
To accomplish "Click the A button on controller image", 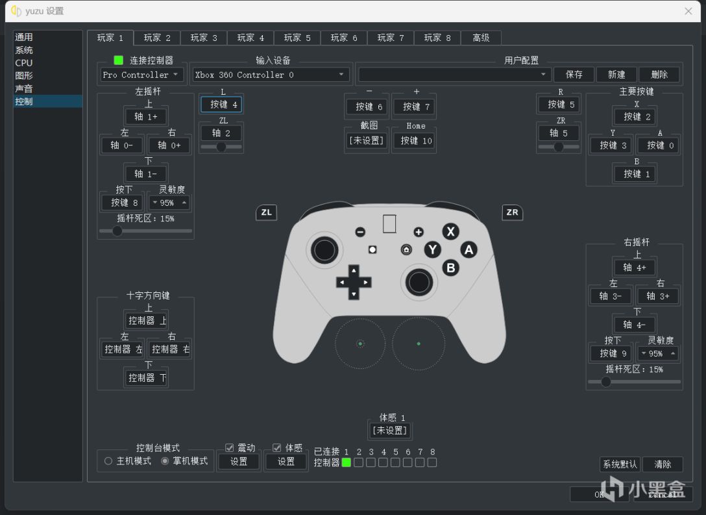I will pyautogui.click(x=469, y=249).
